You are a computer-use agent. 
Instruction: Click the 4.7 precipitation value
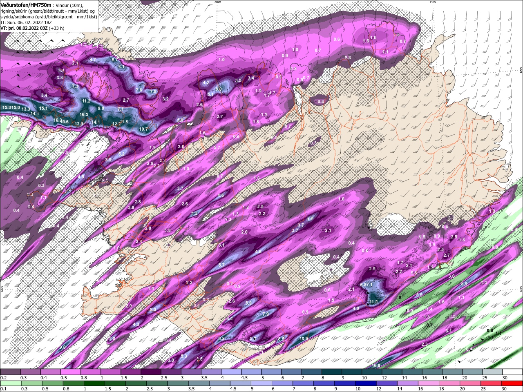tap(93, 60)
